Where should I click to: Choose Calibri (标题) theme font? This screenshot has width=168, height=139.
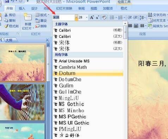pyautogui.click(x=88, y=30)
